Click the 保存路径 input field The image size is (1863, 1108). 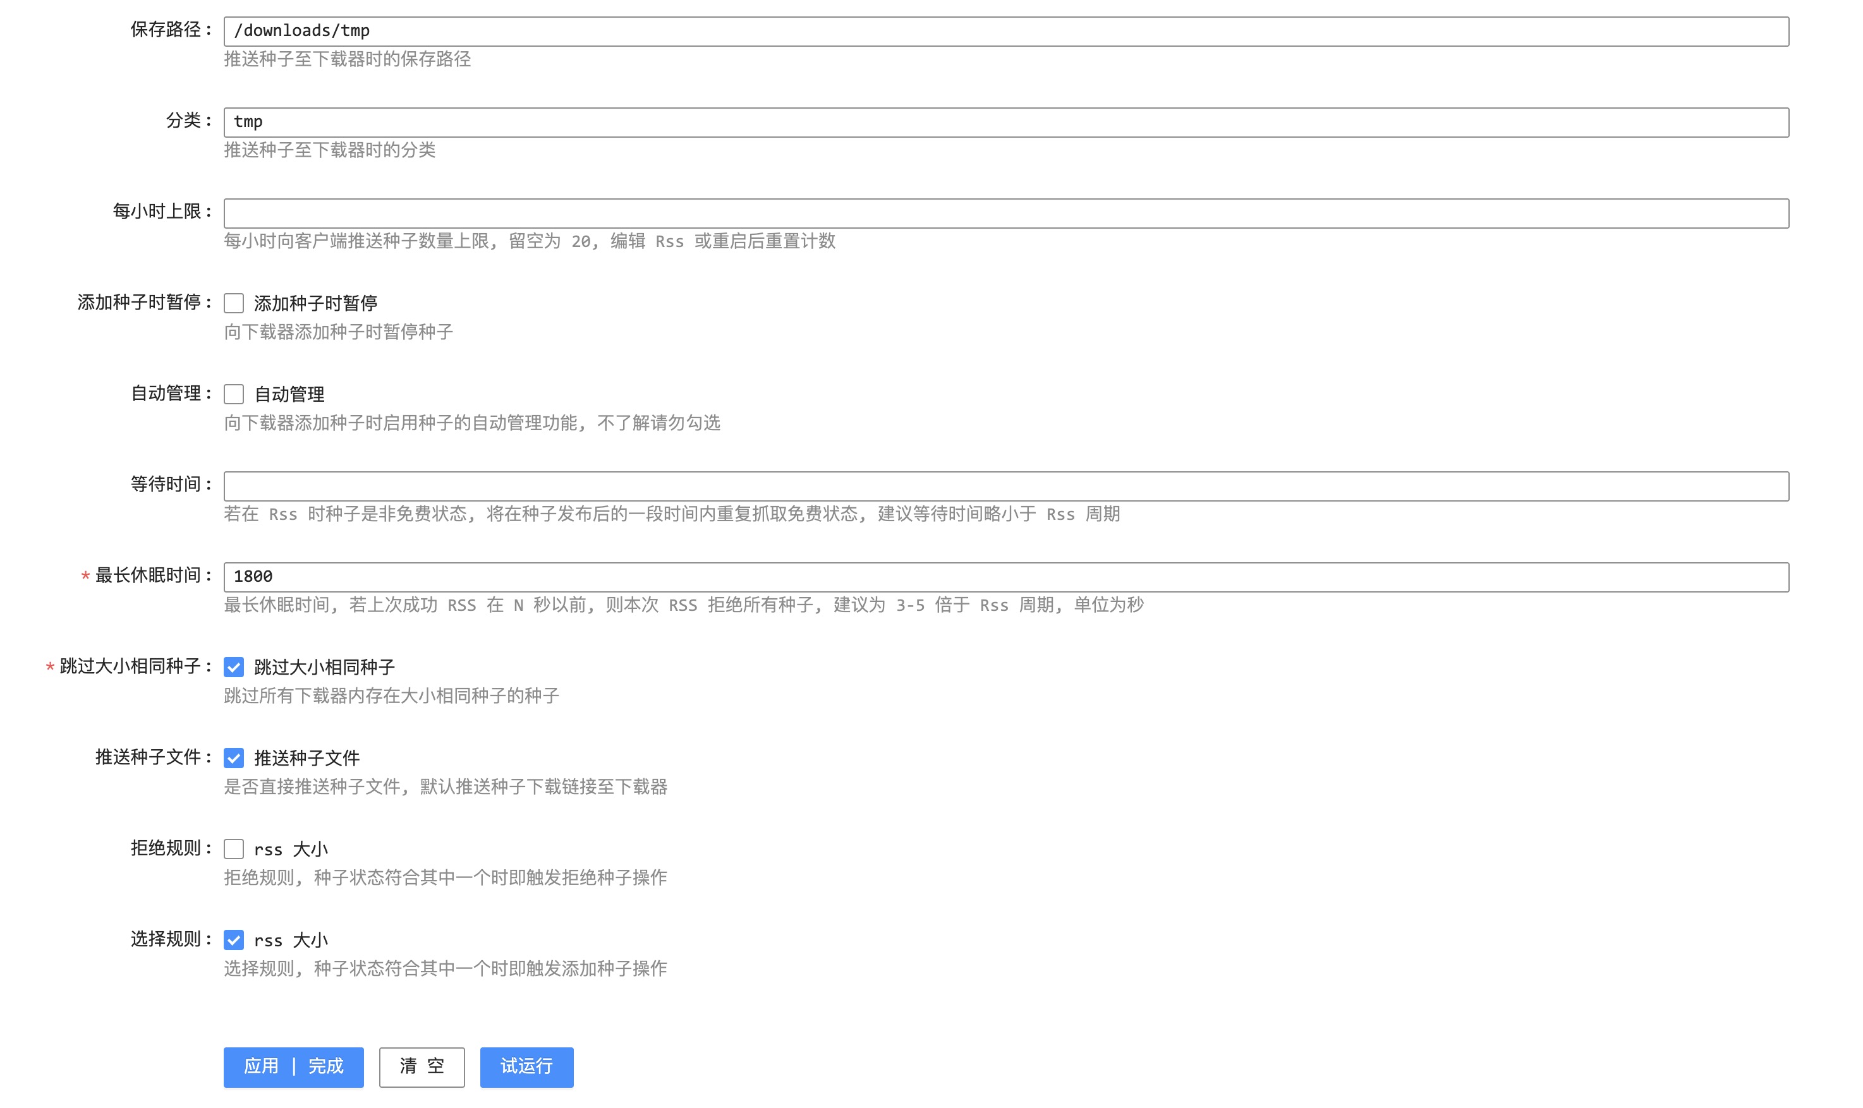pyautogui.click(x=1005, y=32)
